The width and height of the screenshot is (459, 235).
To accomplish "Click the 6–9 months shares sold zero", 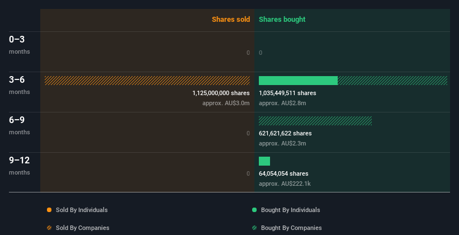I will [x=248, y=133].
